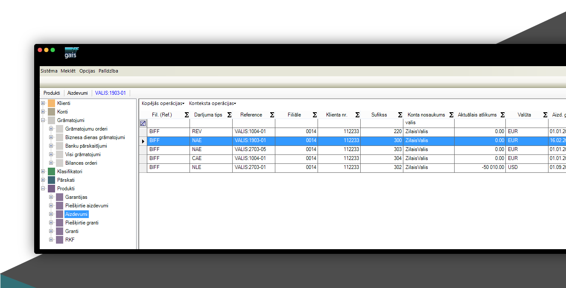This screenshot has width=566, height=288.
Task: Expand the Pārskati tree node
Action: (43, 180)
